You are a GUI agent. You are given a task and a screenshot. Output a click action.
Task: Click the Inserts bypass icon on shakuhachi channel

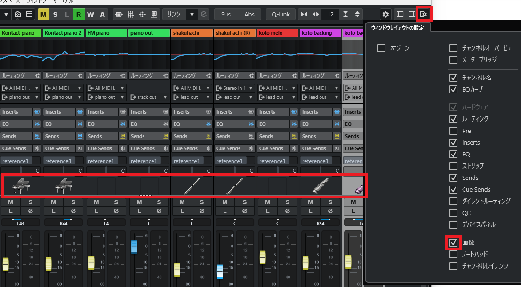pos(208,112)
